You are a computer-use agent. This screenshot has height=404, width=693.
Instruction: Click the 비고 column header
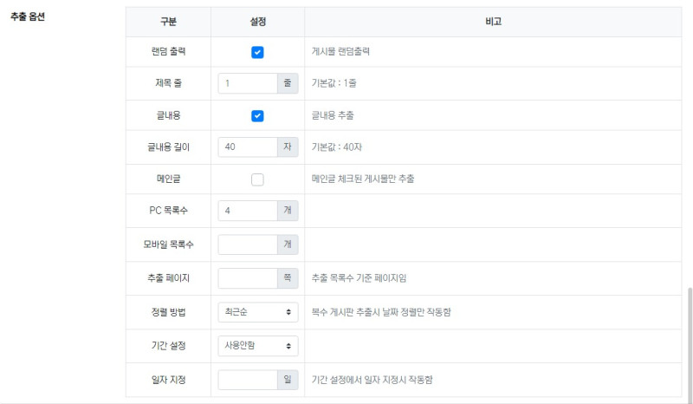[x=493, y=21]
